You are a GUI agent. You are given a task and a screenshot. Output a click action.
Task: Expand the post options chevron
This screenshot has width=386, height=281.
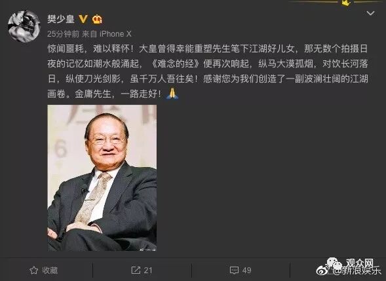pos(370,13)
